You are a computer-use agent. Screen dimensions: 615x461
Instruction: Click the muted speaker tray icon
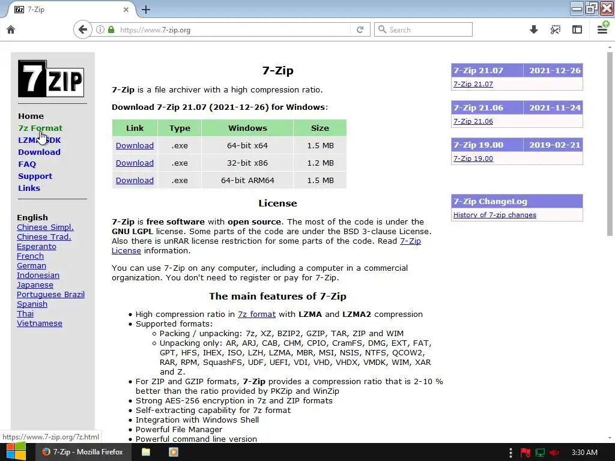pos(554,453)
